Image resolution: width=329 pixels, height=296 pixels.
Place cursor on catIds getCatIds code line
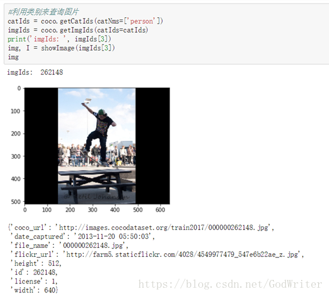[85, 21]
